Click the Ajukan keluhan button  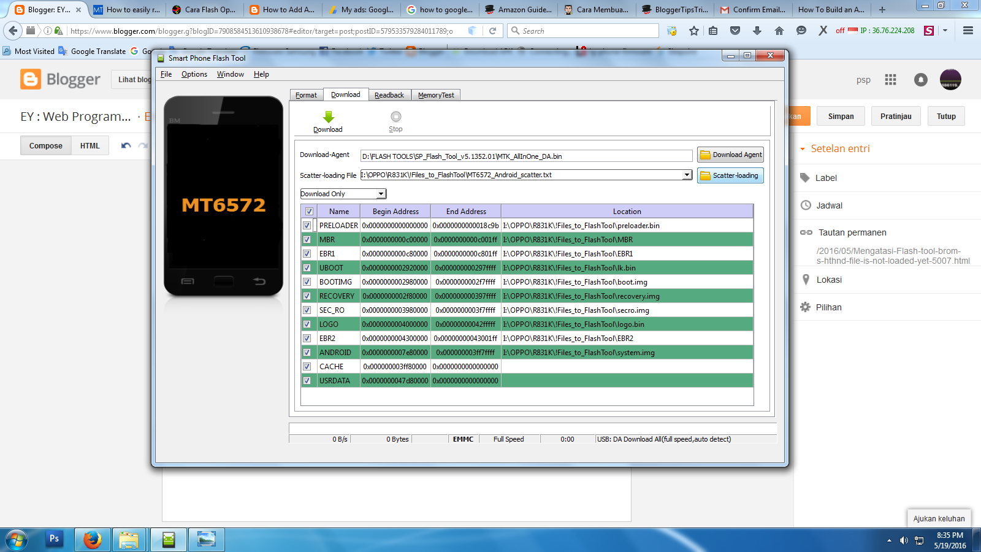coord(939,518)
